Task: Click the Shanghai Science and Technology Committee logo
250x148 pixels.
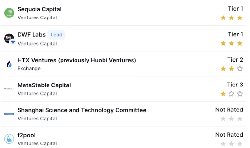Action: click(x=9, y=114)
